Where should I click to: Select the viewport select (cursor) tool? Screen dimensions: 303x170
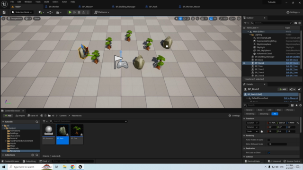[176, 18]
